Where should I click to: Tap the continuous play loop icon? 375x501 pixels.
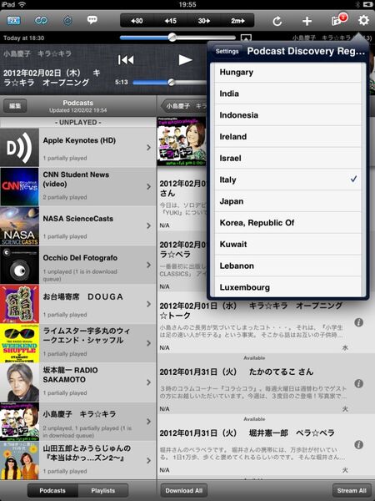click(x=41, y=21)
